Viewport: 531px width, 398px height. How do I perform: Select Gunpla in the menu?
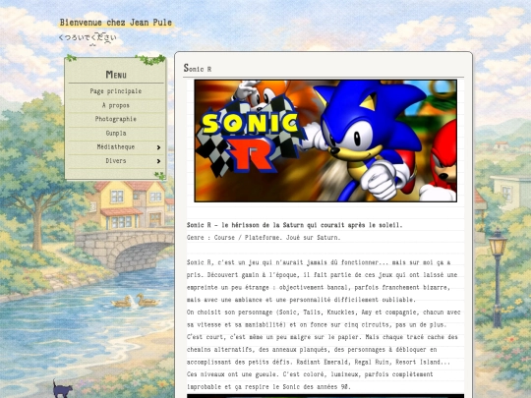[116, 134]
